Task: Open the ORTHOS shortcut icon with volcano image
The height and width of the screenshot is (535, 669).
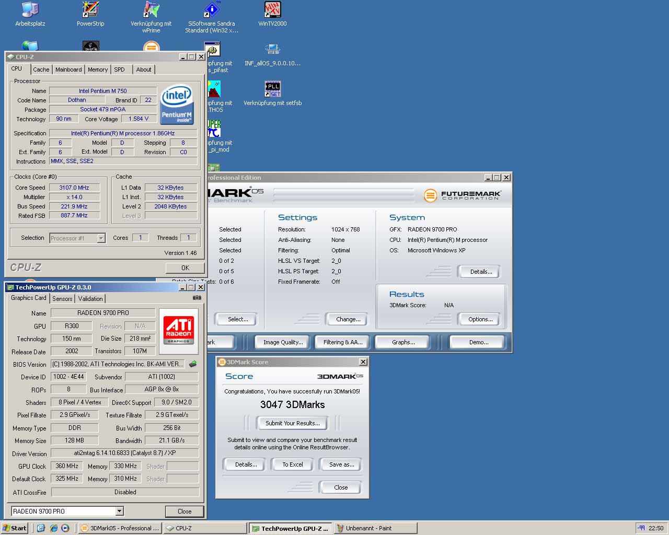Action: point(214,89)
